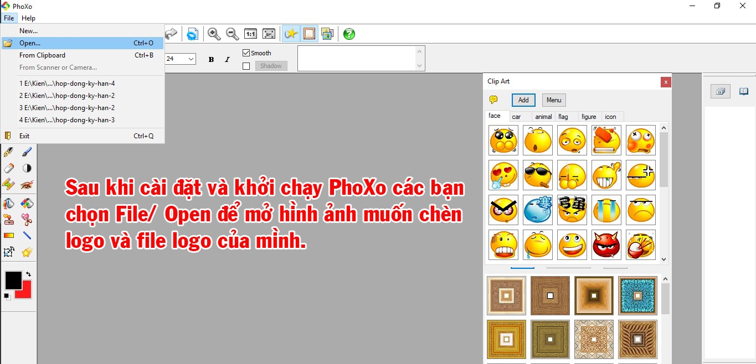Select the heart scissors cutout tool
This screenshot has height=364, width=756.
point(27,220)
